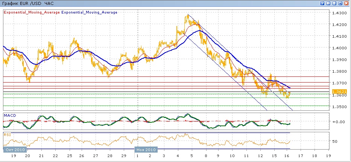Click the help question mark icon
This screenshot has width=351, height=162.
322,3
